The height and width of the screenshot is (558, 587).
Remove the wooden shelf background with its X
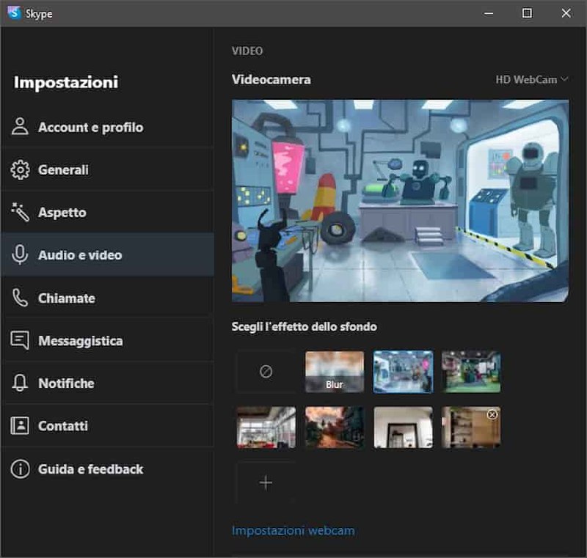pos(492,414)
